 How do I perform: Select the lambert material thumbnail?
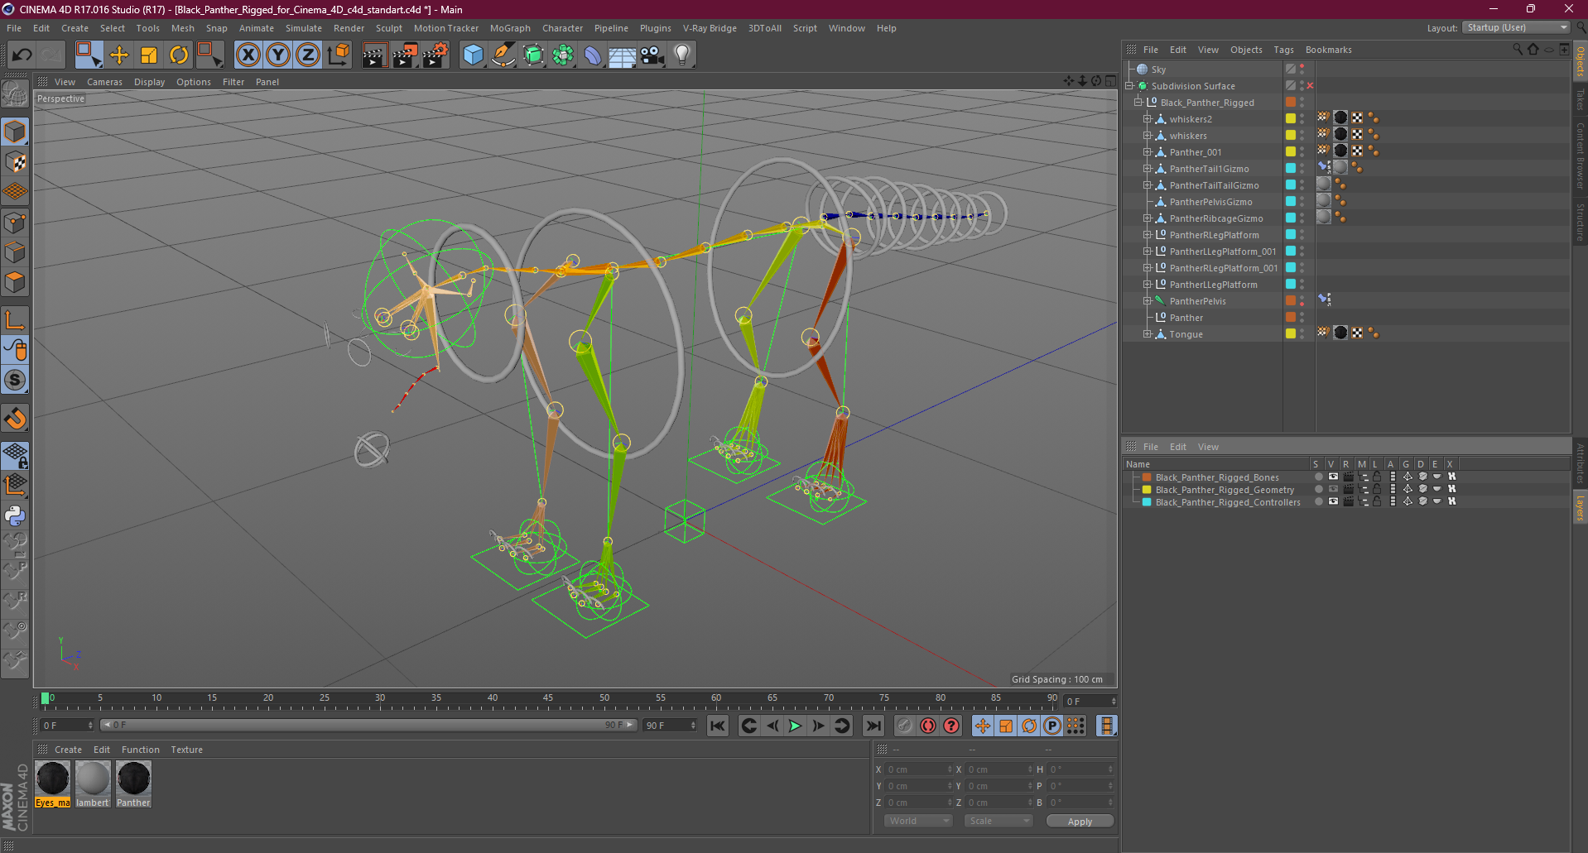93,784
